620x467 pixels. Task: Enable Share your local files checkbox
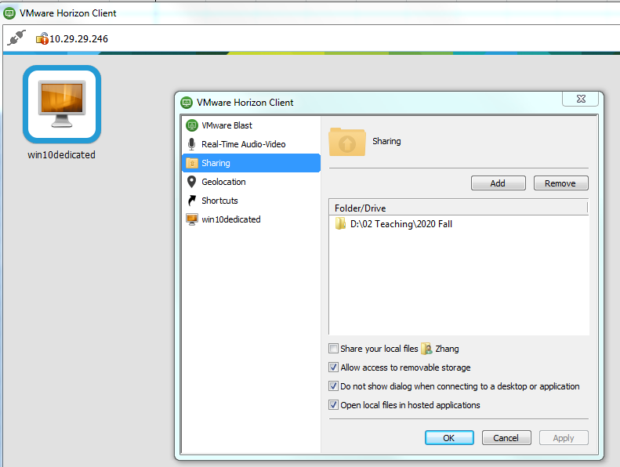coord(333,349)
